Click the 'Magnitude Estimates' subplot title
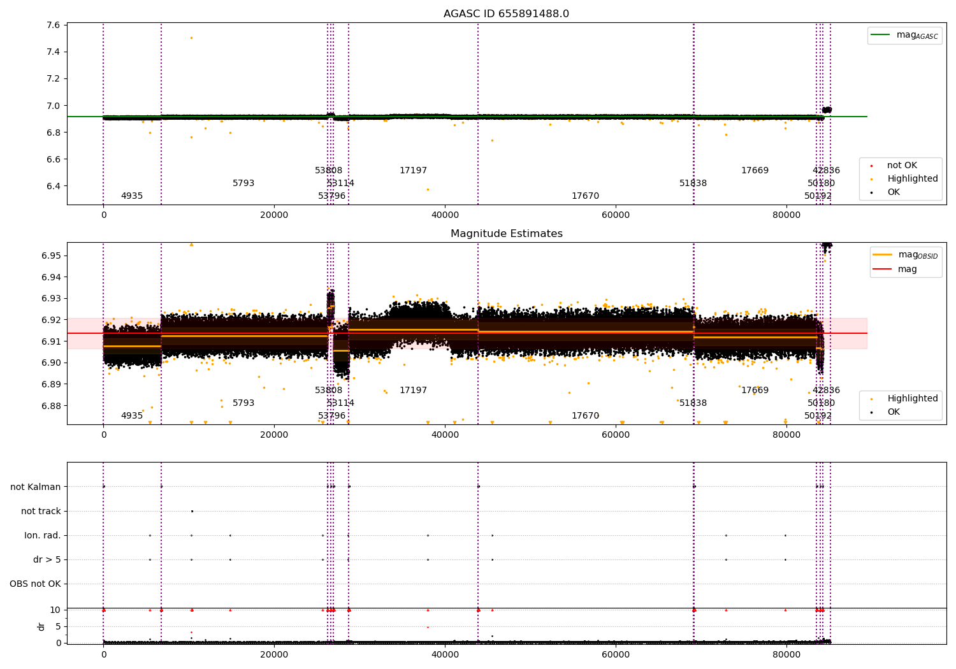Image resolution: width=956 pixels, height=669 pixels. tap(506, 234)
